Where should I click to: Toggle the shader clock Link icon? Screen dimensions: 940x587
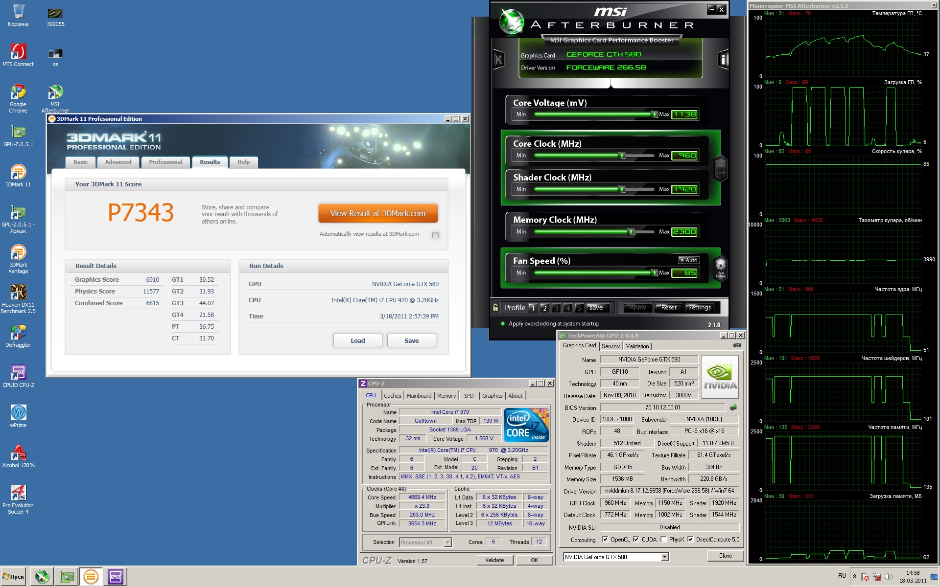point(721,168)
